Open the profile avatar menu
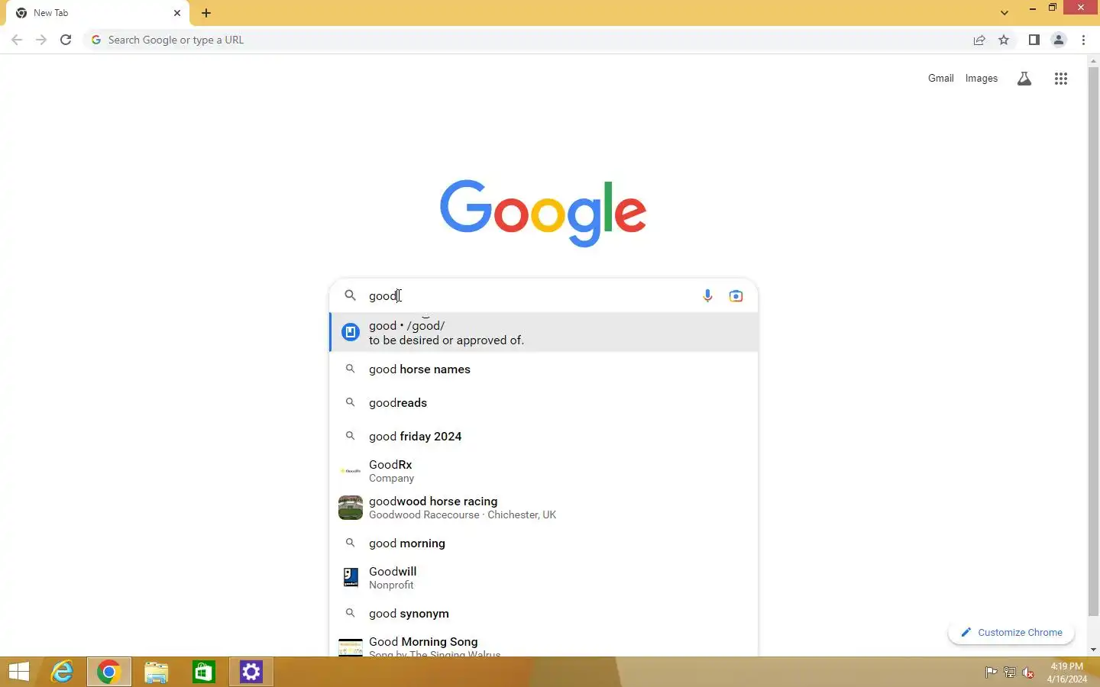This screenshot has height=687, width=1100. coord(1059,40)
